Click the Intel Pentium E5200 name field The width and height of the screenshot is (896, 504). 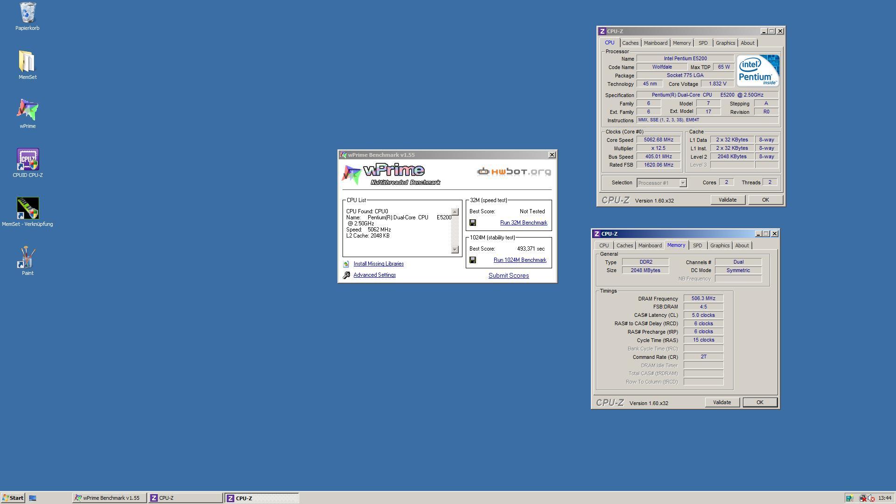point(685,59)
